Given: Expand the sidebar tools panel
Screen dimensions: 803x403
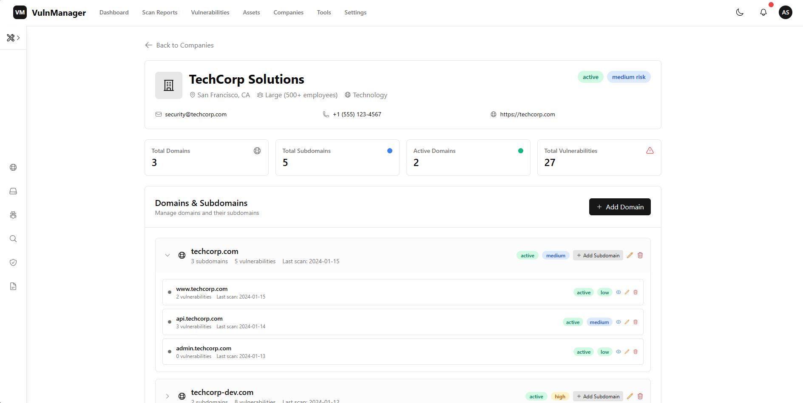Looking at the screenshot, I should point(13,38).
